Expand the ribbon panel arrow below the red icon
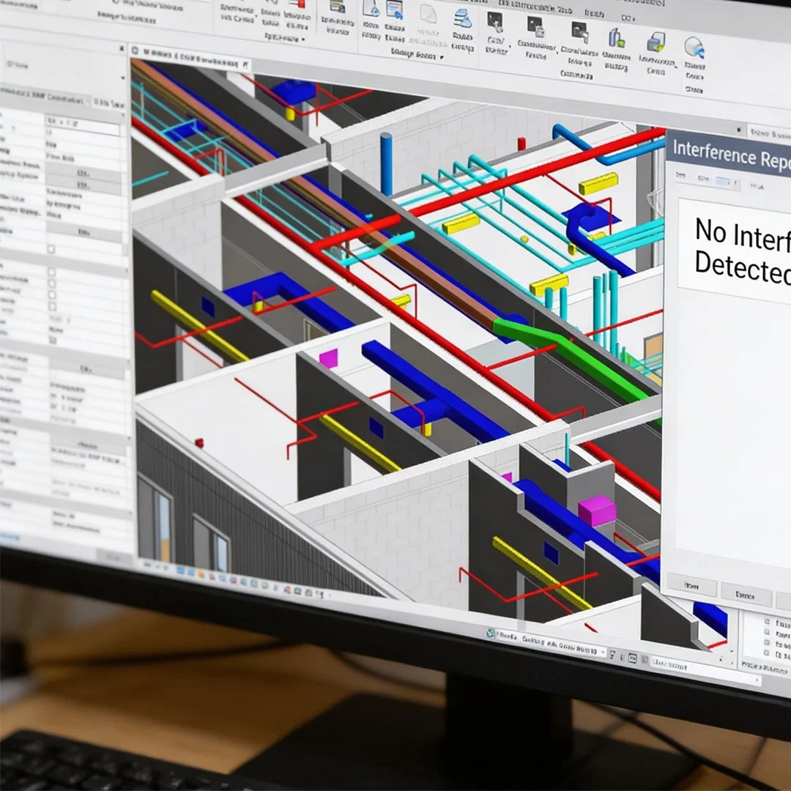 [x=302, y=40]
